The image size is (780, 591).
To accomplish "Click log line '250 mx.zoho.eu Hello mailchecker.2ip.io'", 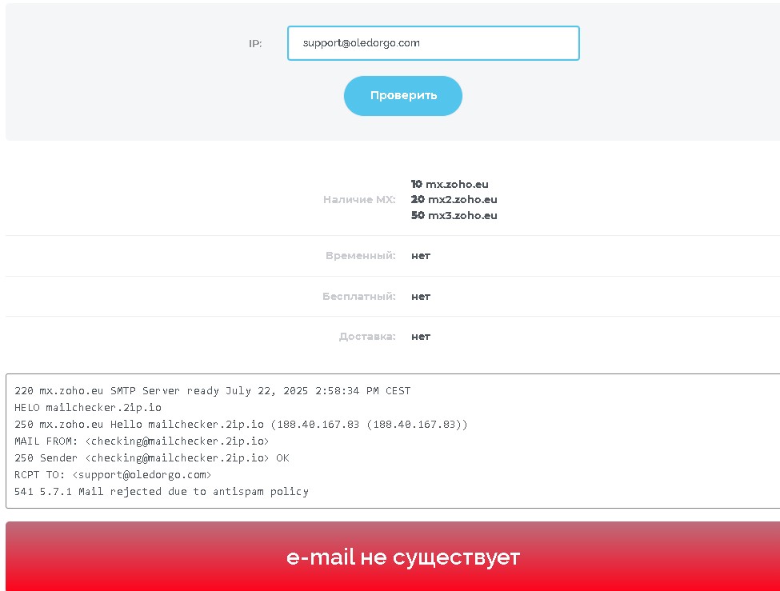I will [241, 425].
